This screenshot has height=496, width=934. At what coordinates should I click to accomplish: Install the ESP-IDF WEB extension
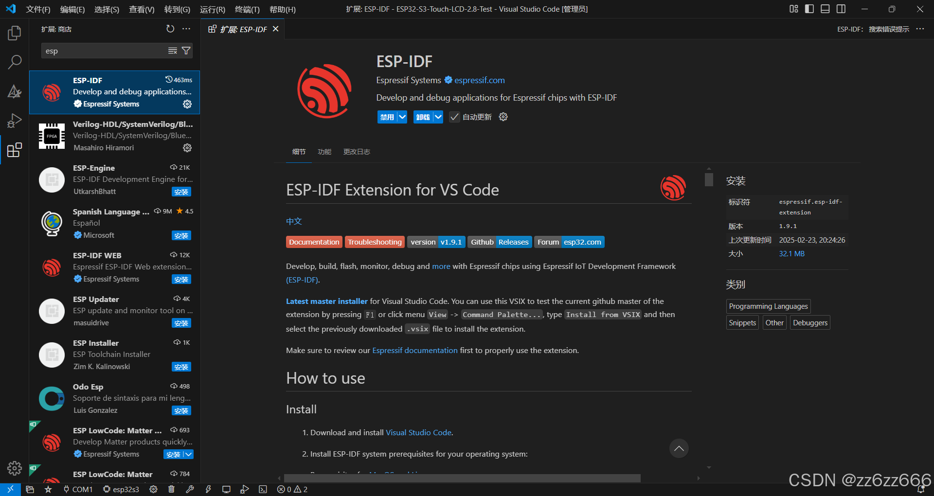(181, 279)
